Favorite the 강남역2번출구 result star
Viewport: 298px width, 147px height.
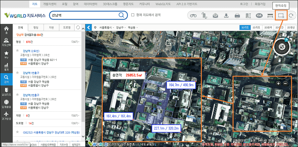pos(17,95)
